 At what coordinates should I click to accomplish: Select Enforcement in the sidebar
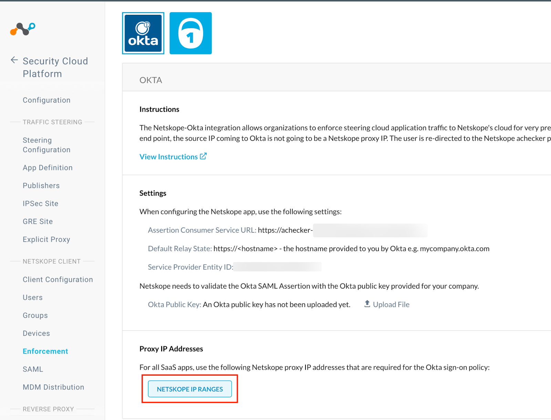pos(45,351)
